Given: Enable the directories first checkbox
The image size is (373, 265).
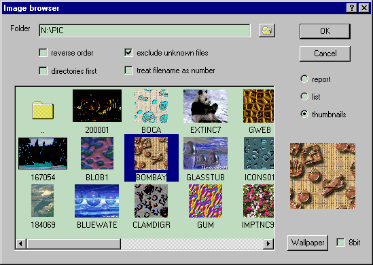Looking at the screenshot, I should [43, 70].
